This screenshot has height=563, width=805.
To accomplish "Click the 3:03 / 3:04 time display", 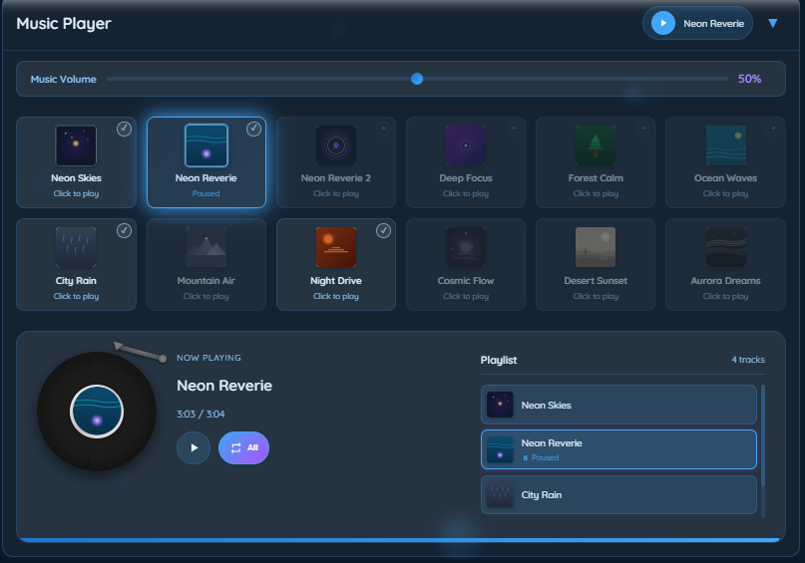I will (x=201, y=414).
